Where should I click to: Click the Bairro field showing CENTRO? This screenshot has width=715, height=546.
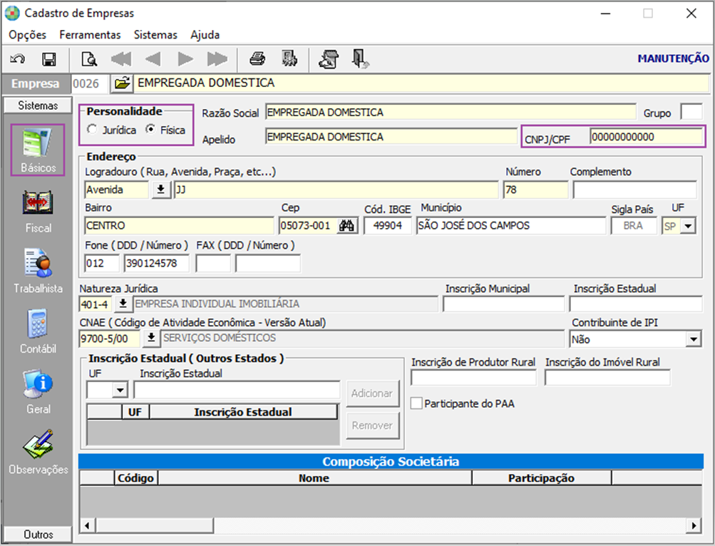pyautogui.click(x=179, y=226)
